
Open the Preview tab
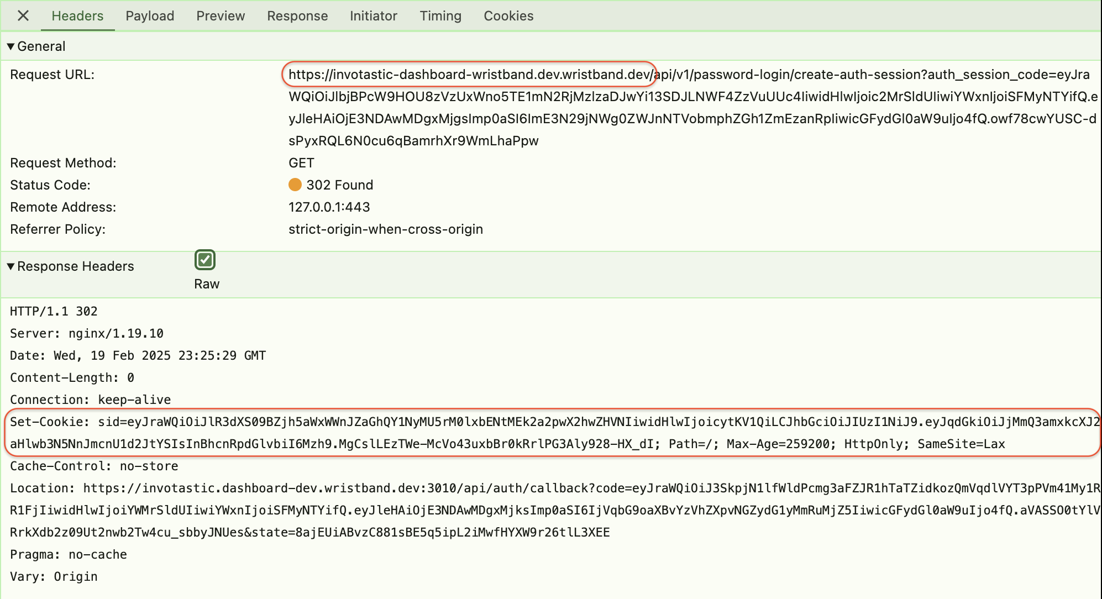pyautogui.click(x=221, y=15)
